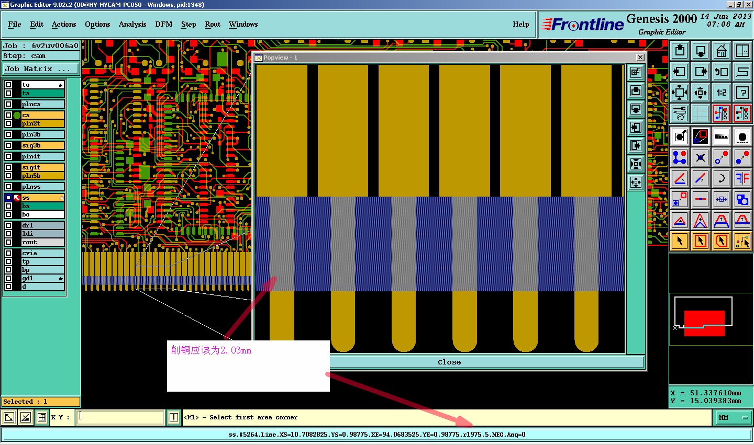Select the net select arrow tool
754x445 pixels.
click(x=742, y=241)
